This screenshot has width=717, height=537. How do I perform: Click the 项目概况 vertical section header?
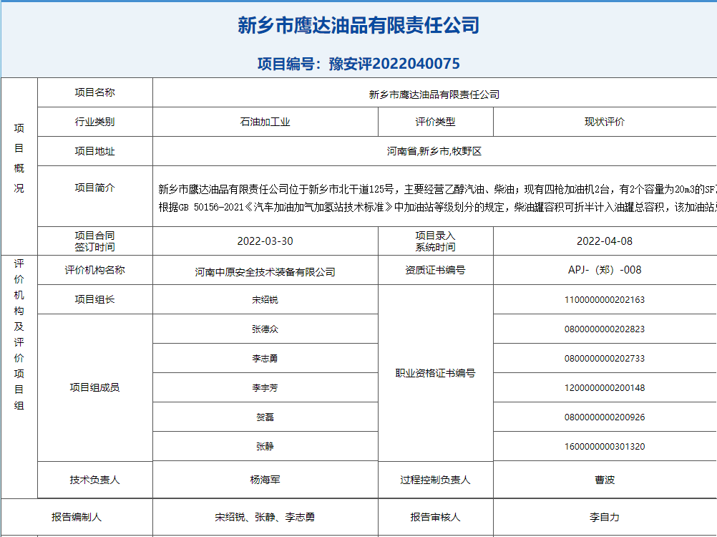tap(19, 158)
